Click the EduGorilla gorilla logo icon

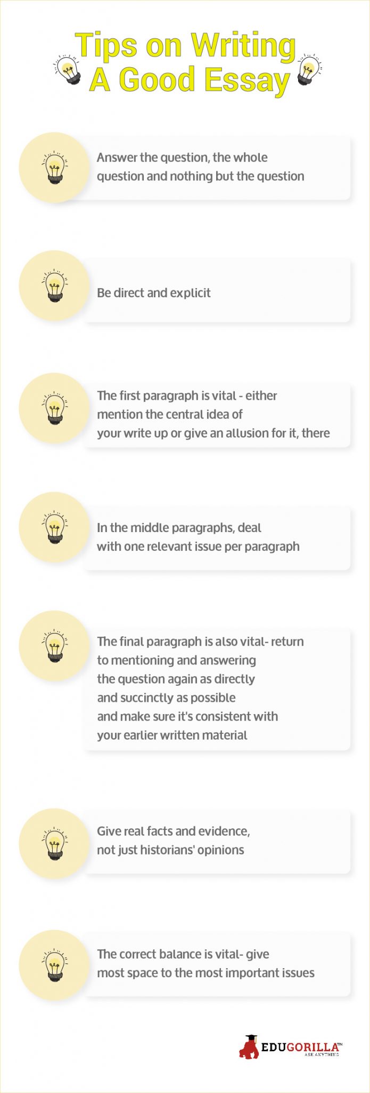coord(249,1047)
